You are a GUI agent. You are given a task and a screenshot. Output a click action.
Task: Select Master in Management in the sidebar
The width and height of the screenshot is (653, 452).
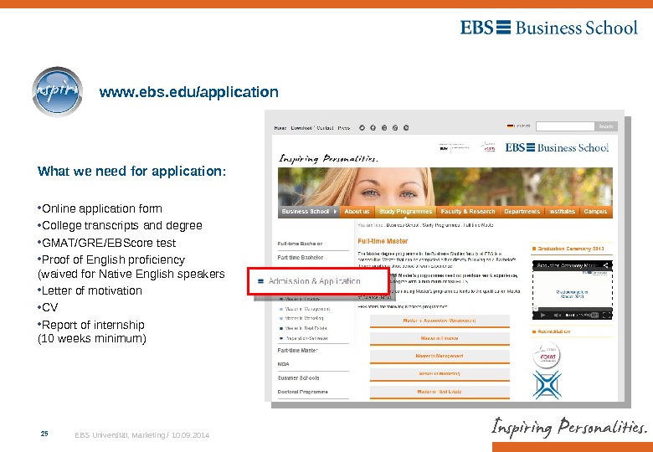pos(308,309)
